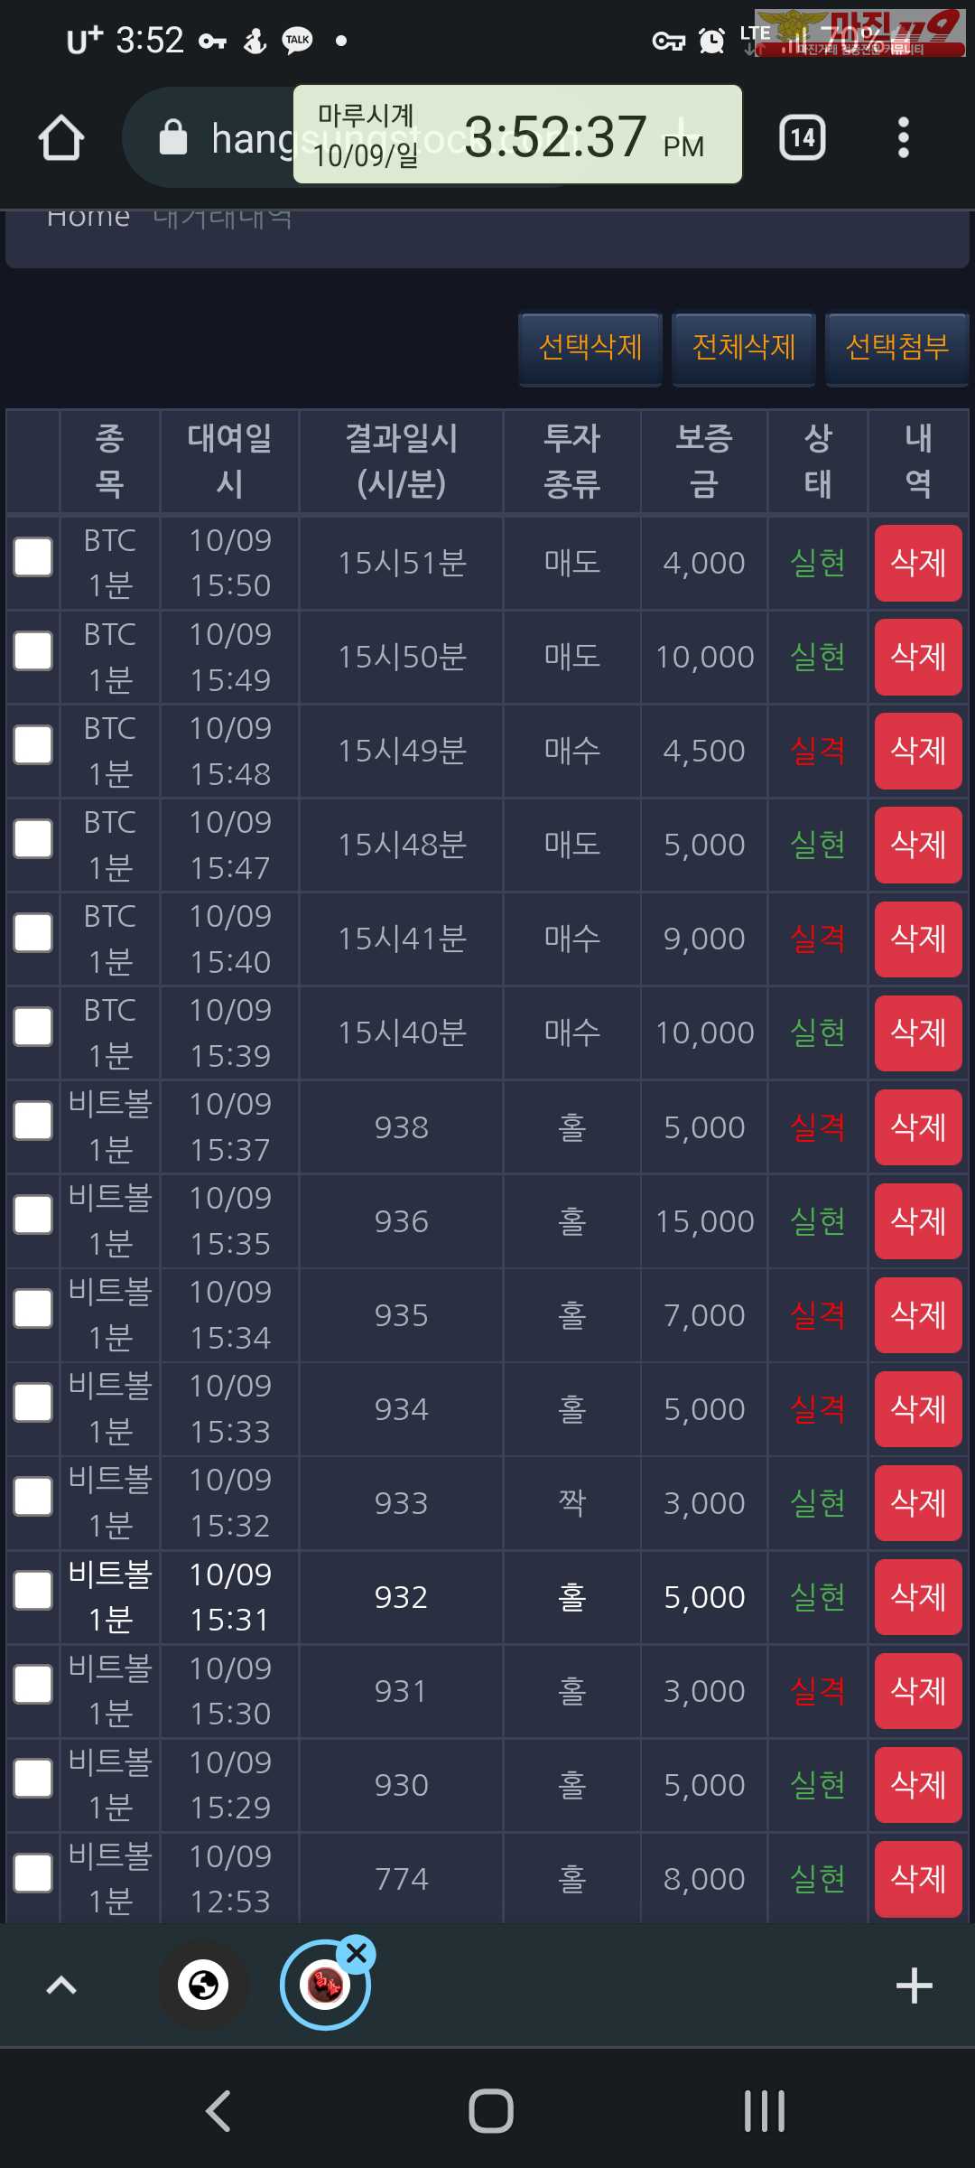975x2168 pixels.
Task: Open the Home breadcrumb link
Action: click(x=88, y=219)
